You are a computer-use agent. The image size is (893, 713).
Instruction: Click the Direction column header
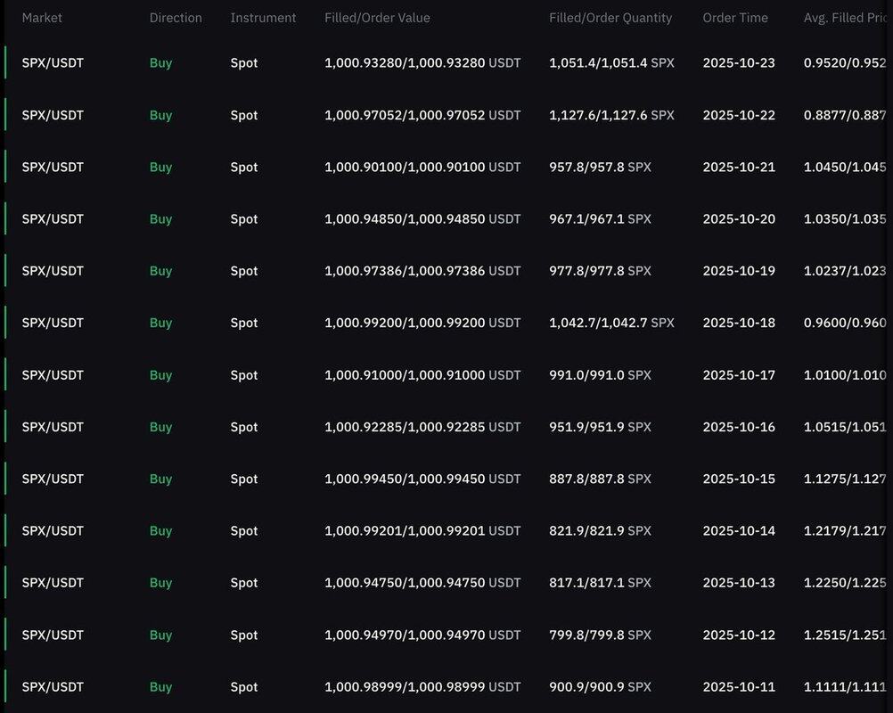(176, 18)
